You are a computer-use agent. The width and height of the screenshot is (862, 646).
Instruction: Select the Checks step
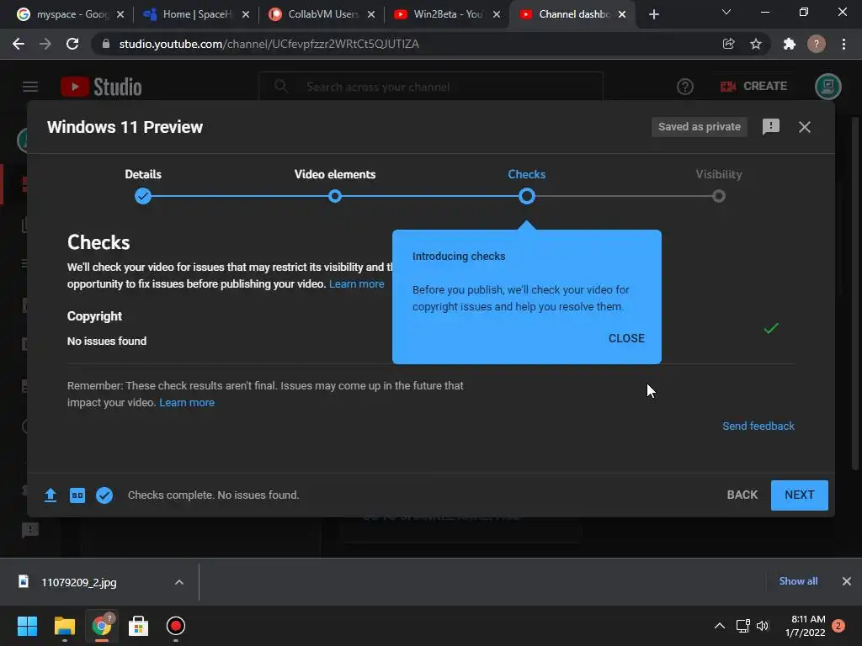(x=527, y=186)
